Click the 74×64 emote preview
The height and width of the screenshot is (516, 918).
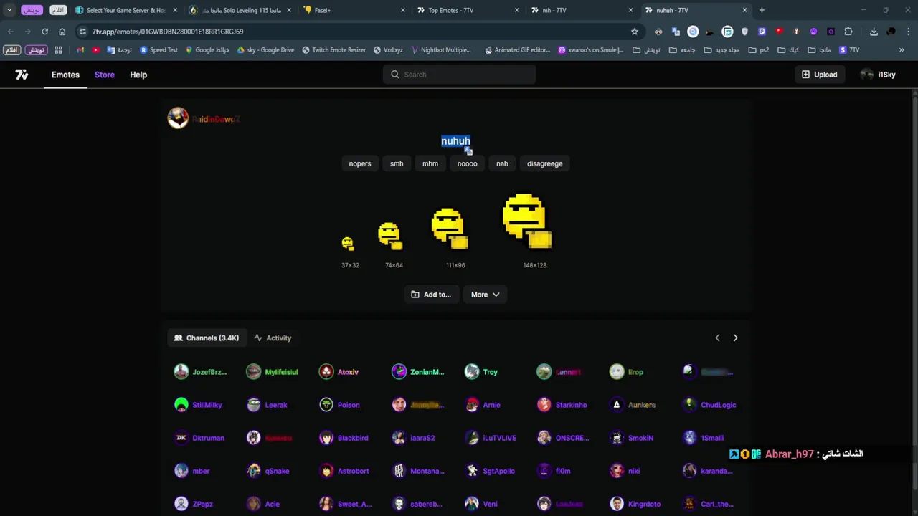pos(390,236)
